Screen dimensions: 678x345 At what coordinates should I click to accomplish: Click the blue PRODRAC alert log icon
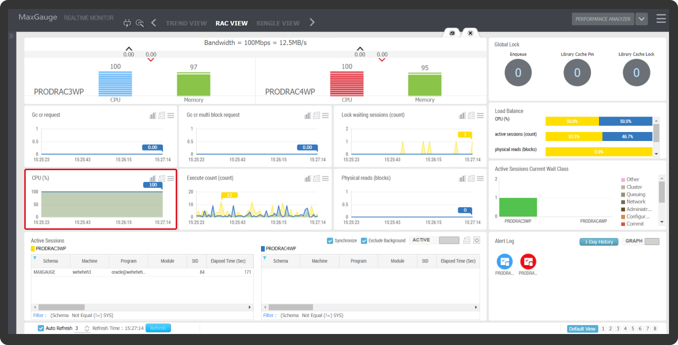(x=504, y=261)
